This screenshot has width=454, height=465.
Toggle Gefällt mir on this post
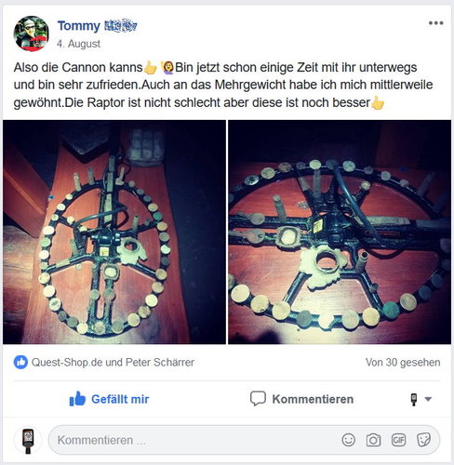point(109,399)
